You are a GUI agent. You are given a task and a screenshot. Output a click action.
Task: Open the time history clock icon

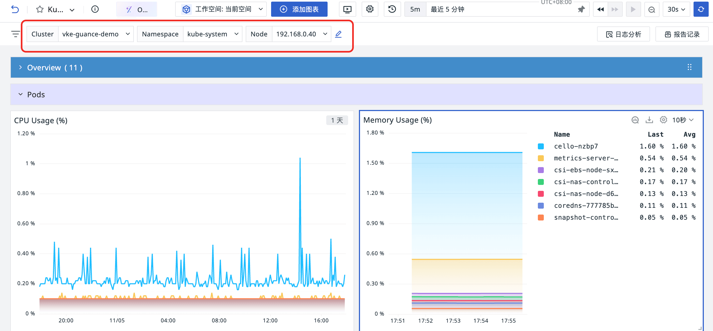point(392,9)
